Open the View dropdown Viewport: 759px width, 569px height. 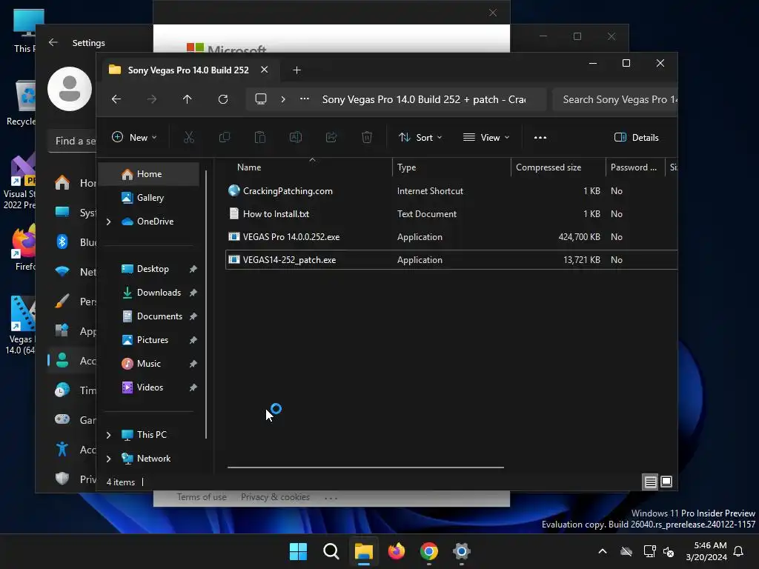click(486, 137)
